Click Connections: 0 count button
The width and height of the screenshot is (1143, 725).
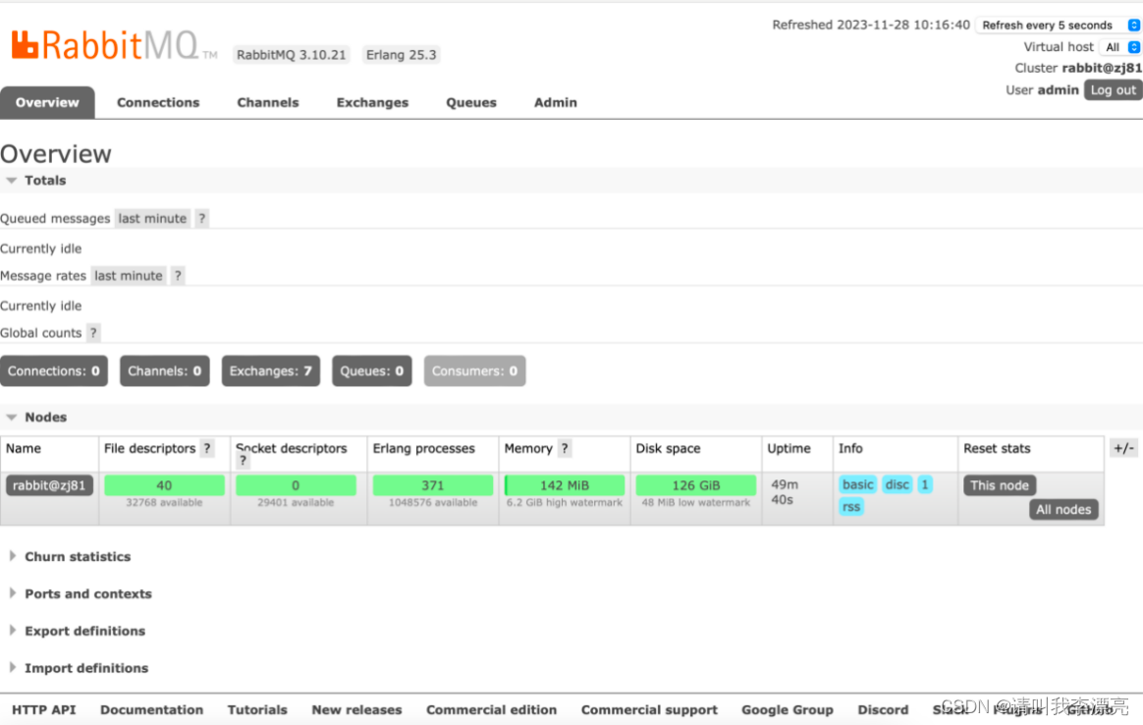click(x=54, y=371)
